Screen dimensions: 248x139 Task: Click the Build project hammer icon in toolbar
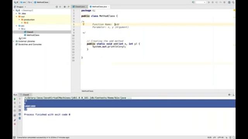tap(193, 2)
